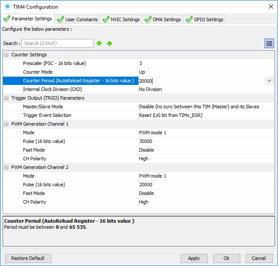This screenshot has height=266, width=278.
Task: Select the Prescaler (PSC - 16 bits value) row label
Action: point(55,63)
